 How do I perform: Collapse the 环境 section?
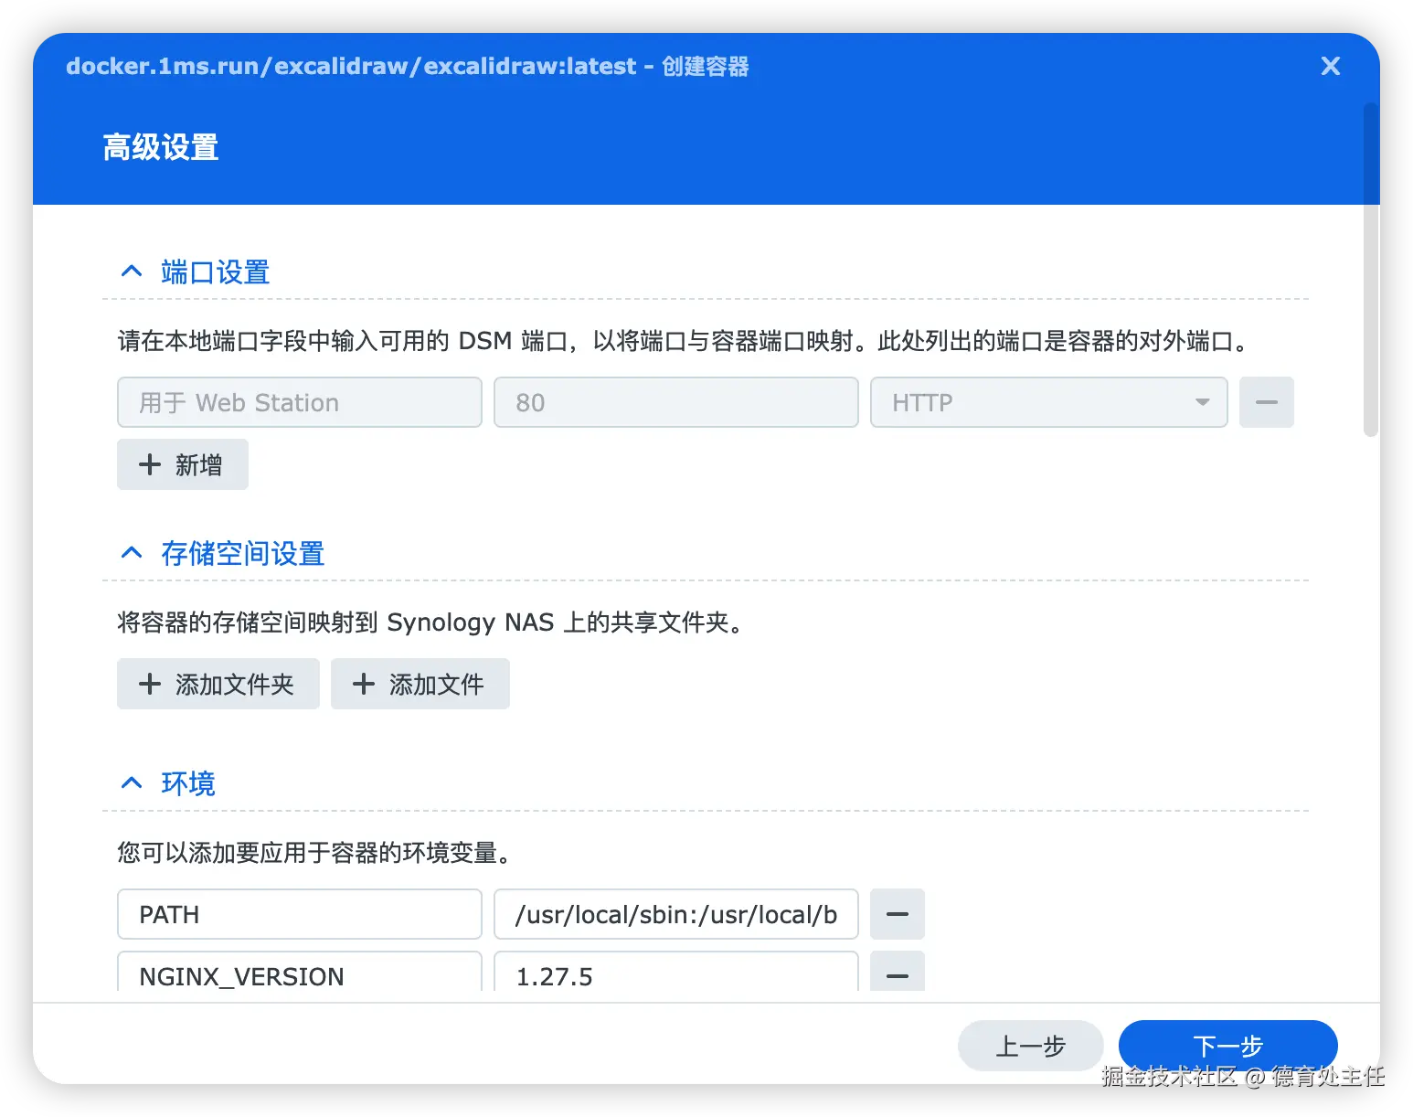[x=132, y=783]
